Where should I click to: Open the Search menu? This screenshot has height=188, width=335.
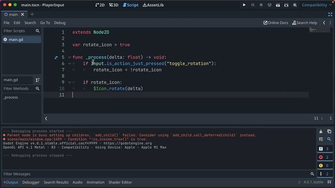click(30, 22)
